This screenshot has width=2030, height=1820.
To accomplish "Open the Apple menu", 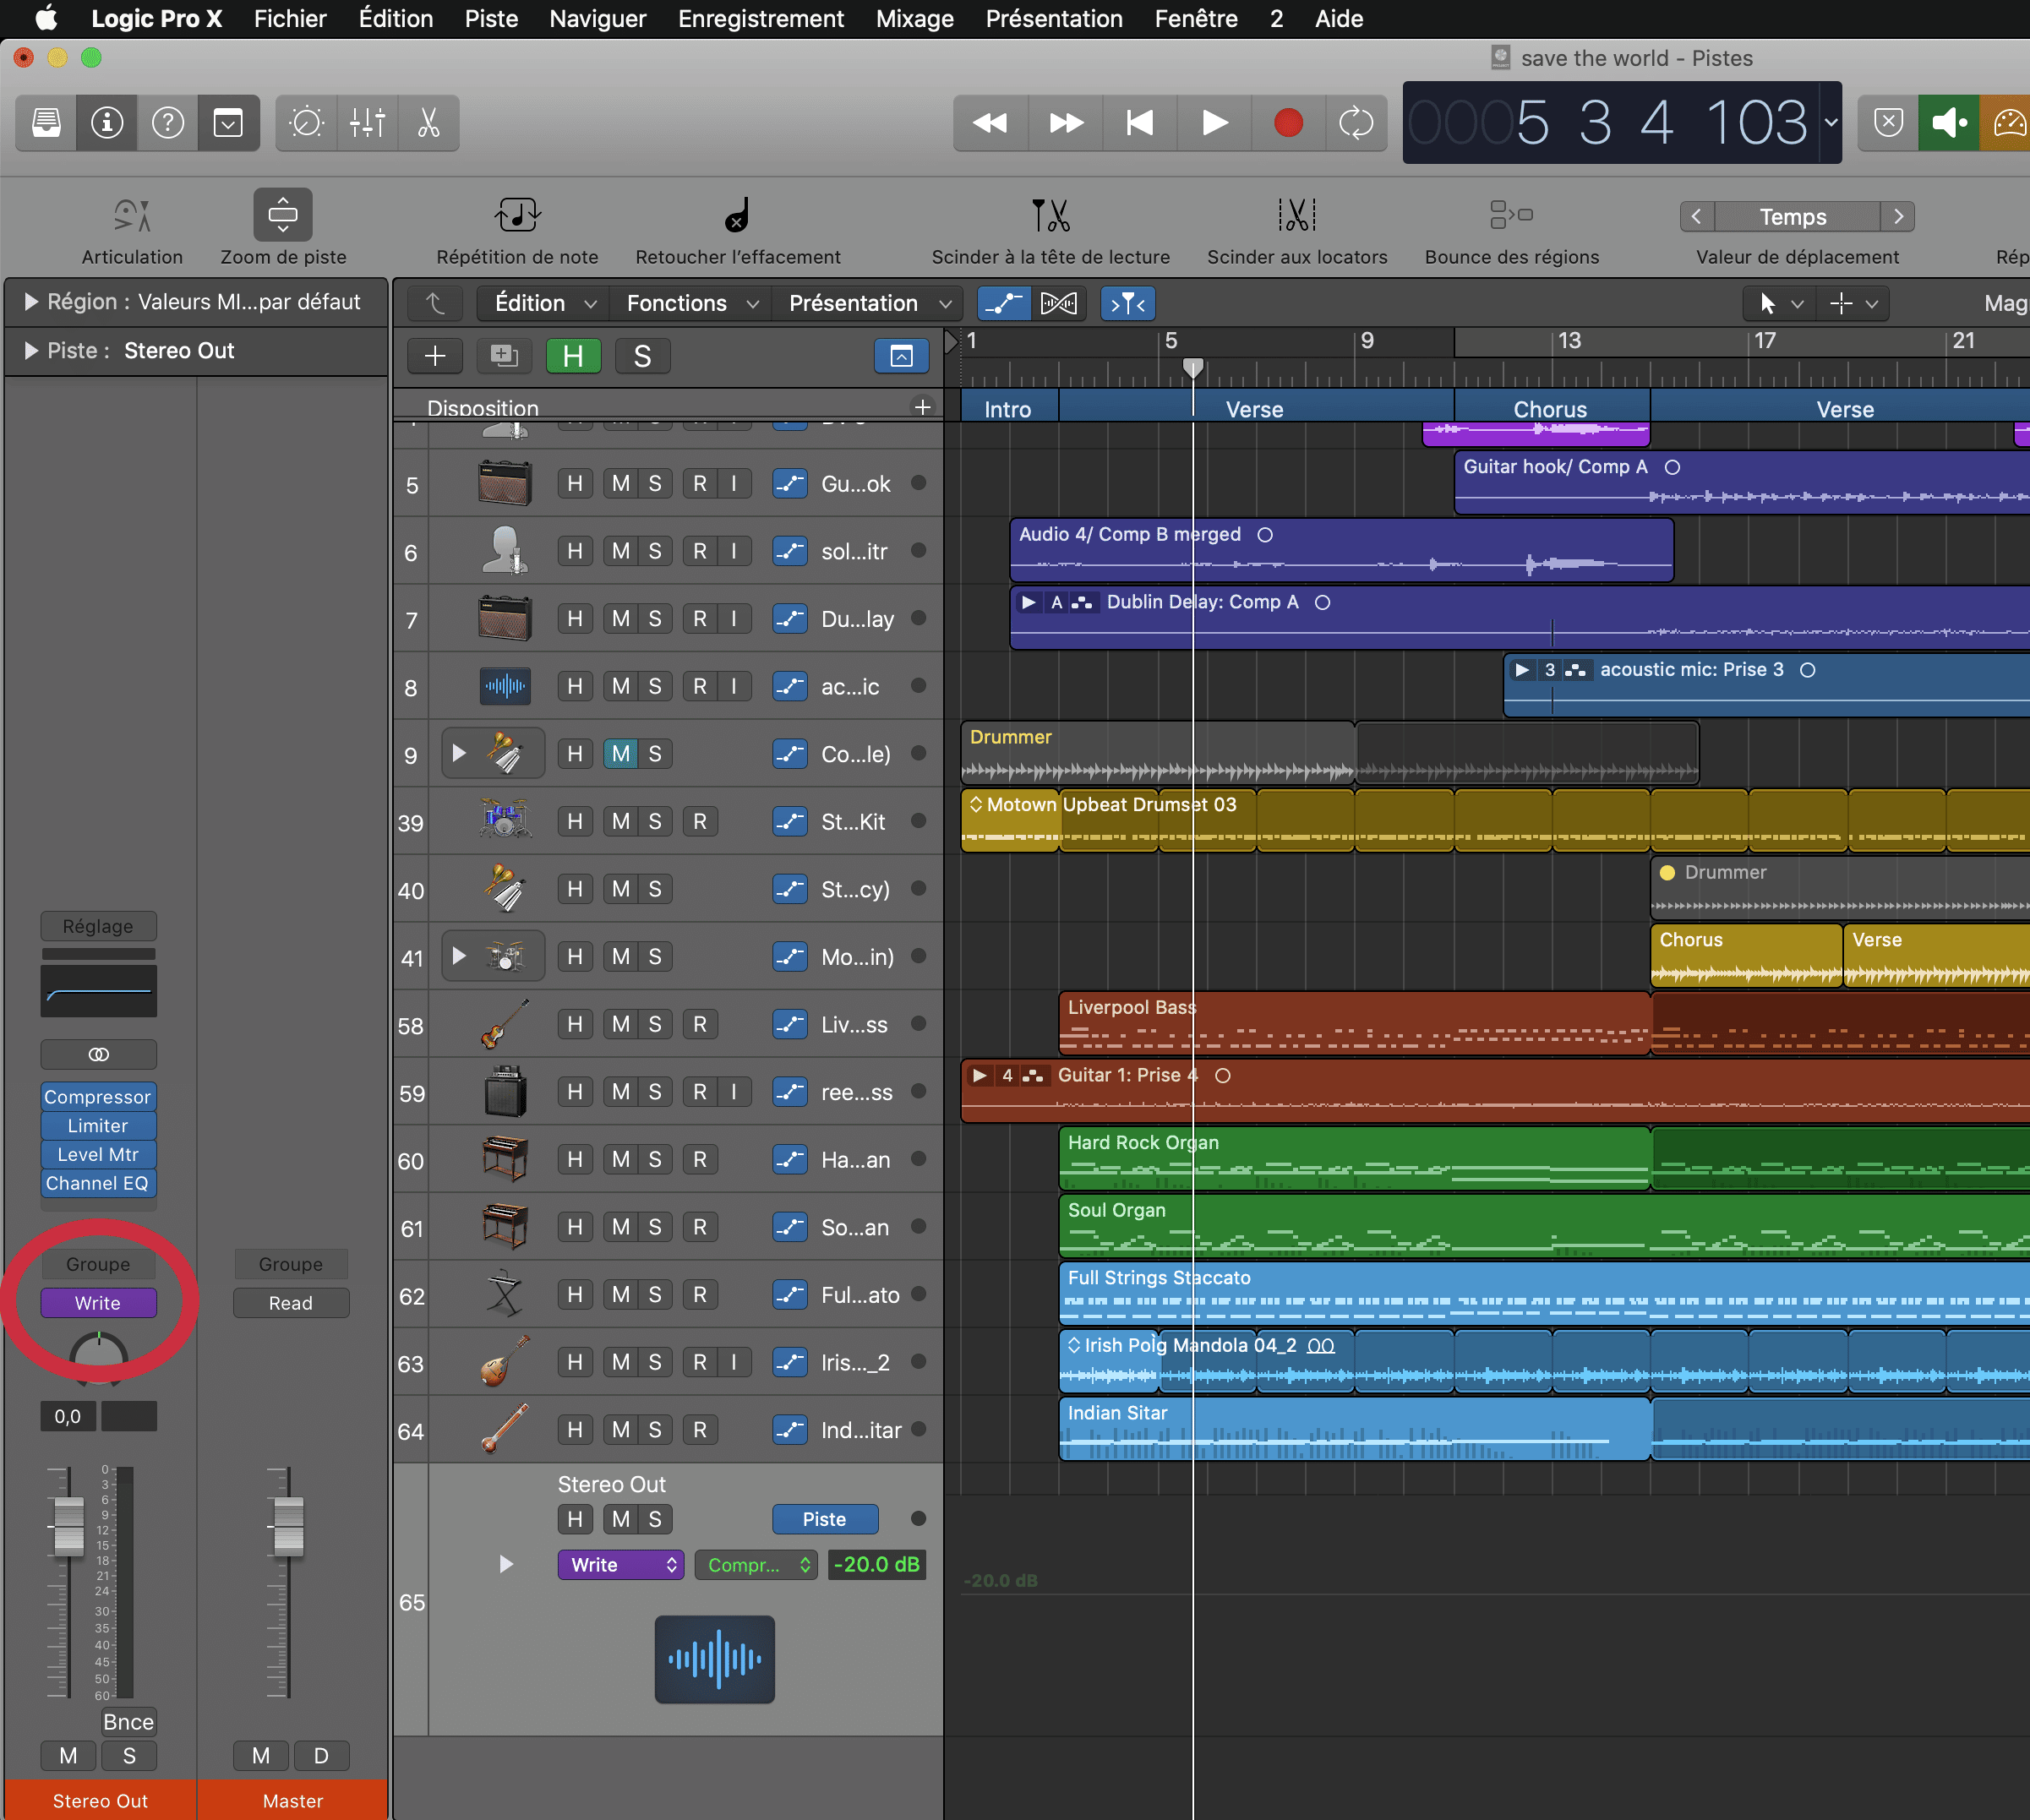I will (x=46, y=18).
